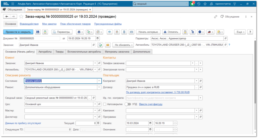This screenshot has width=258, height=138.
Task: Expand the Мастер dropdown
Action: 95,110
